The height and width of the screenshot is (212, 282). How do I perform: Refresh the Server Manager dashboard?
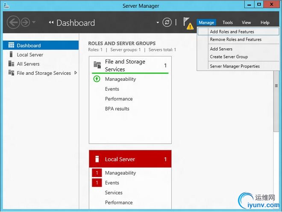pos(167,23)
